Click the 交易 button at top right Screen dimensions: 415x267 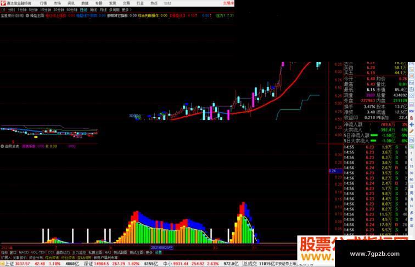coord(228,3)
